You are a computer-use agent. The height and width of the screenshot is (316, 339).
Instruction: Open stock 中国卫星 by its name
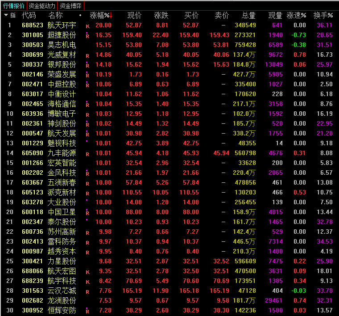point(62,213)
